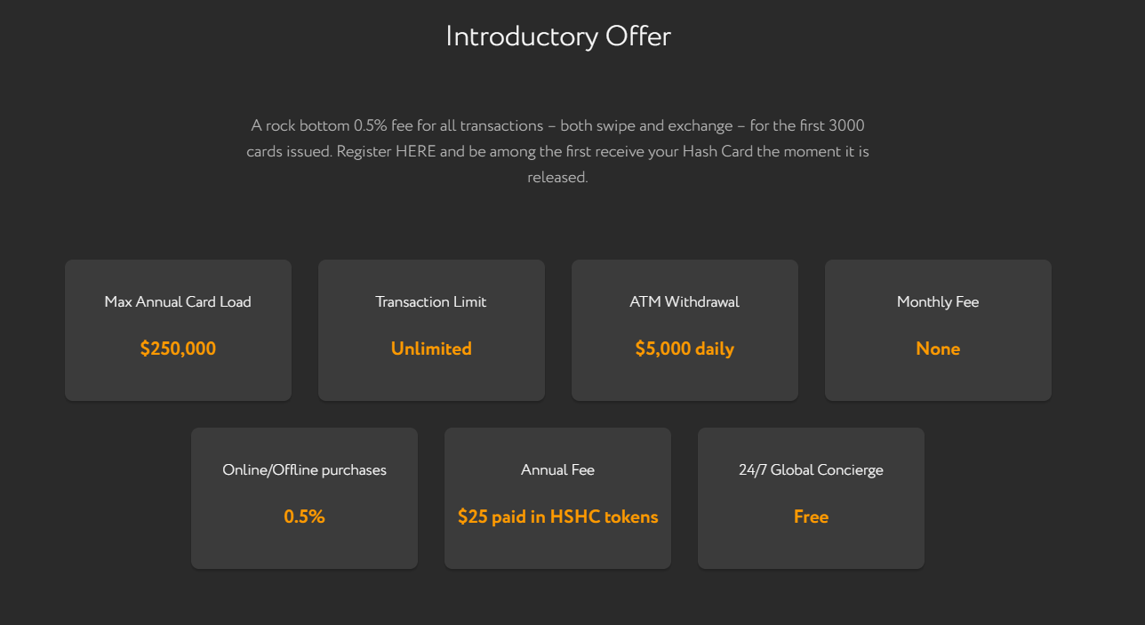Click the 0.5% fee value
The width and height of the screenshot is (1145, 625).
click(304, 517)
